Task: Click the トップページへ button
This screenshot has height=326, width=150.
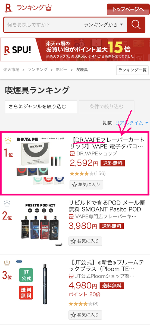Action: [128, 9]
